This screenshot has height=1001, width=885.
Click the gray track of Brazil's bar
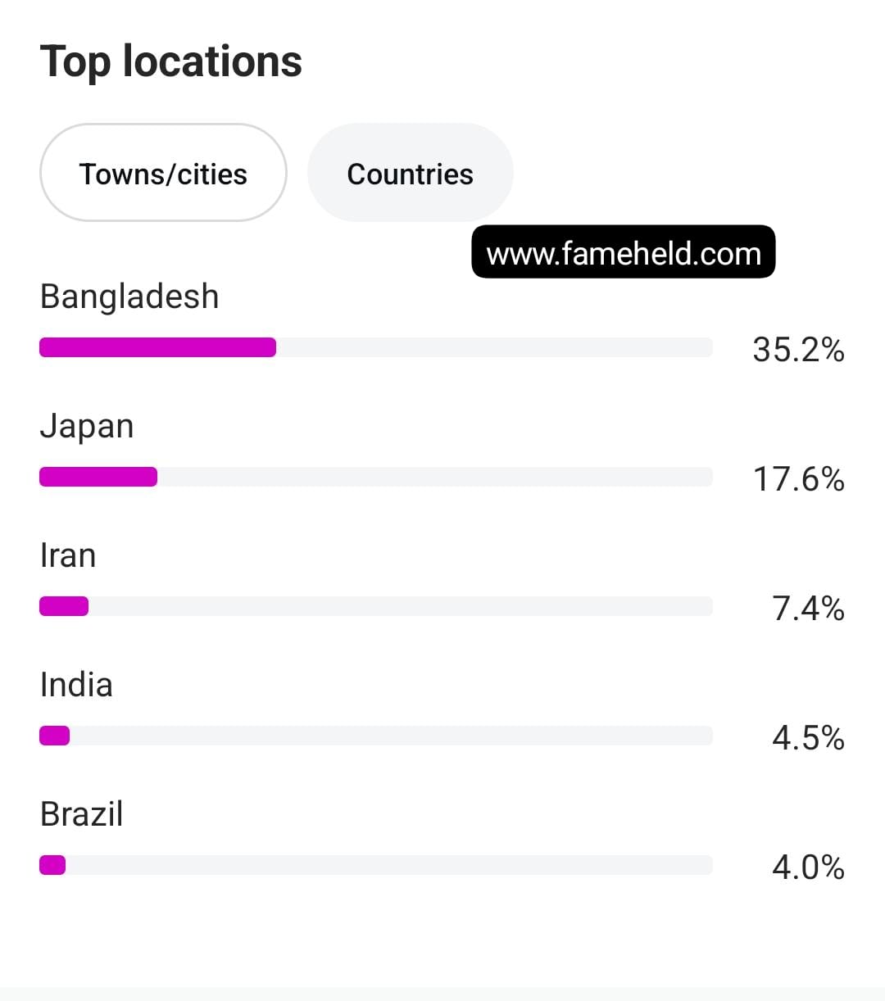[389, 865]
